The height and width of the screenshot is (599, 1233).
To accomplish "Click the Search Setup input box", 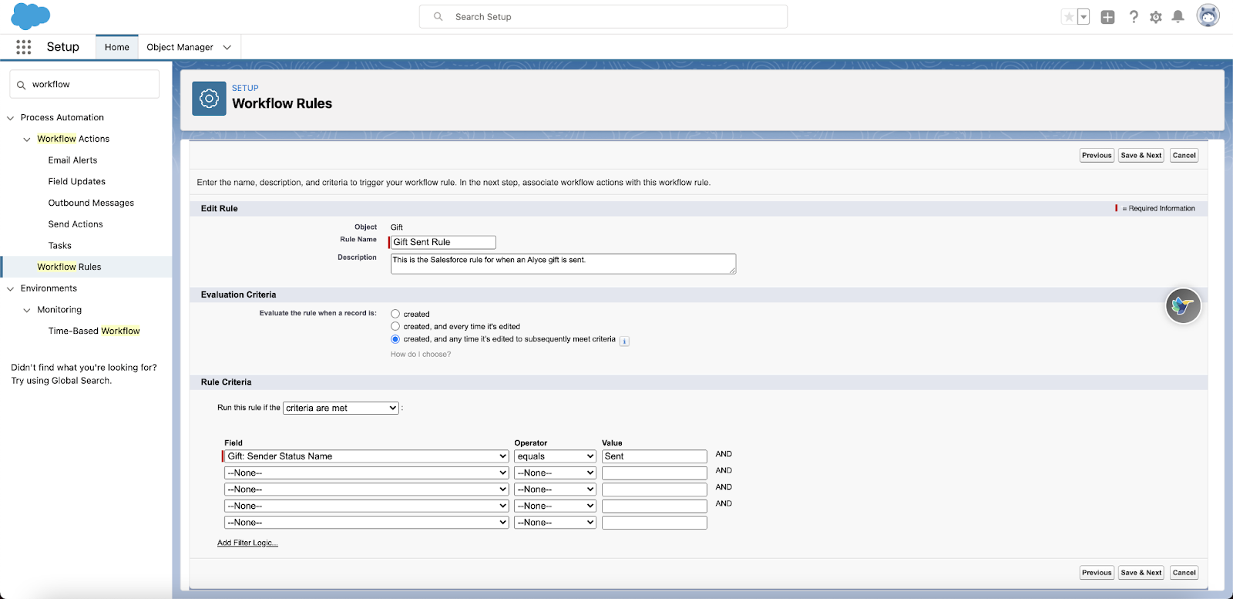I will pyautogui.click(x=603, y=16).
